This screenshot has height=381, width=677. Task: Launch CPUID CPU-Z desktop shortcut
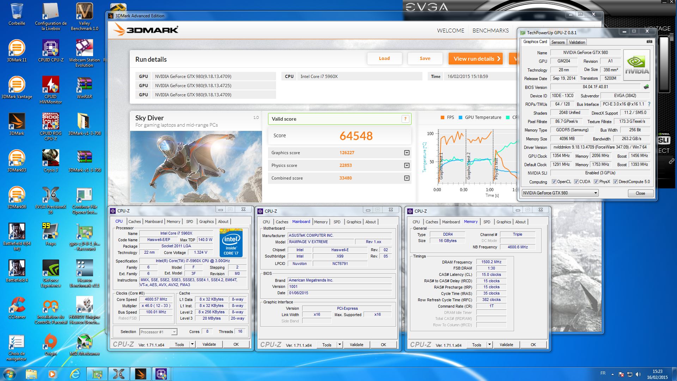(51, 51)
